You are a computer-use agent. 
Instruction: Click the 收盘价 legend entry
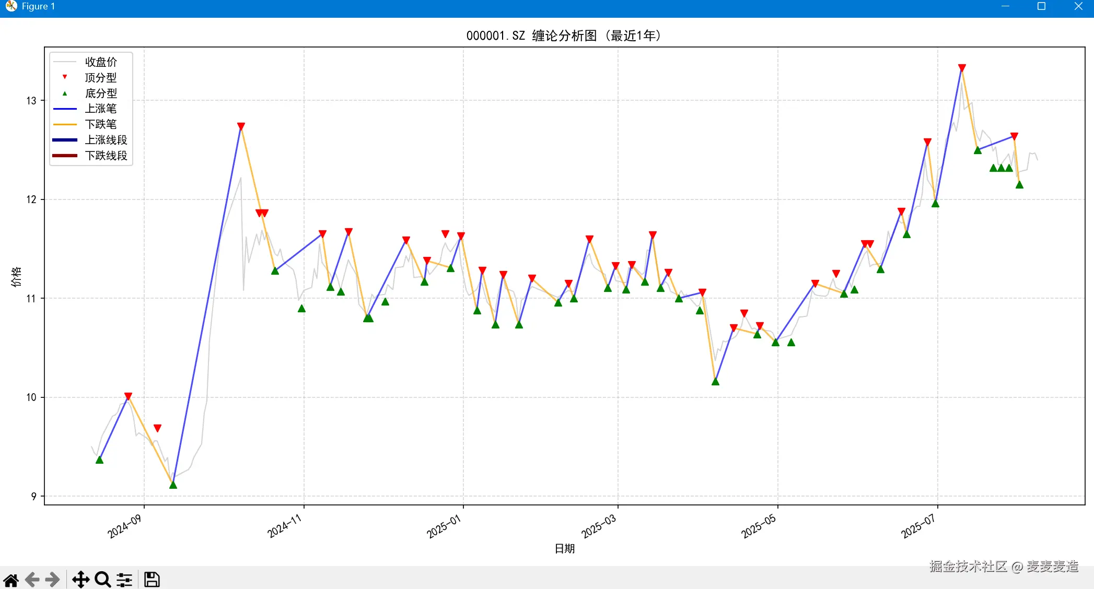pos(101,62)
